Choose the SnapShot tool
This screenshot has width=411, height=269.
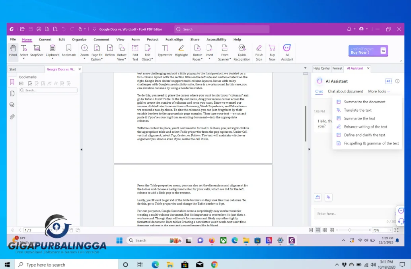(37, 50)
